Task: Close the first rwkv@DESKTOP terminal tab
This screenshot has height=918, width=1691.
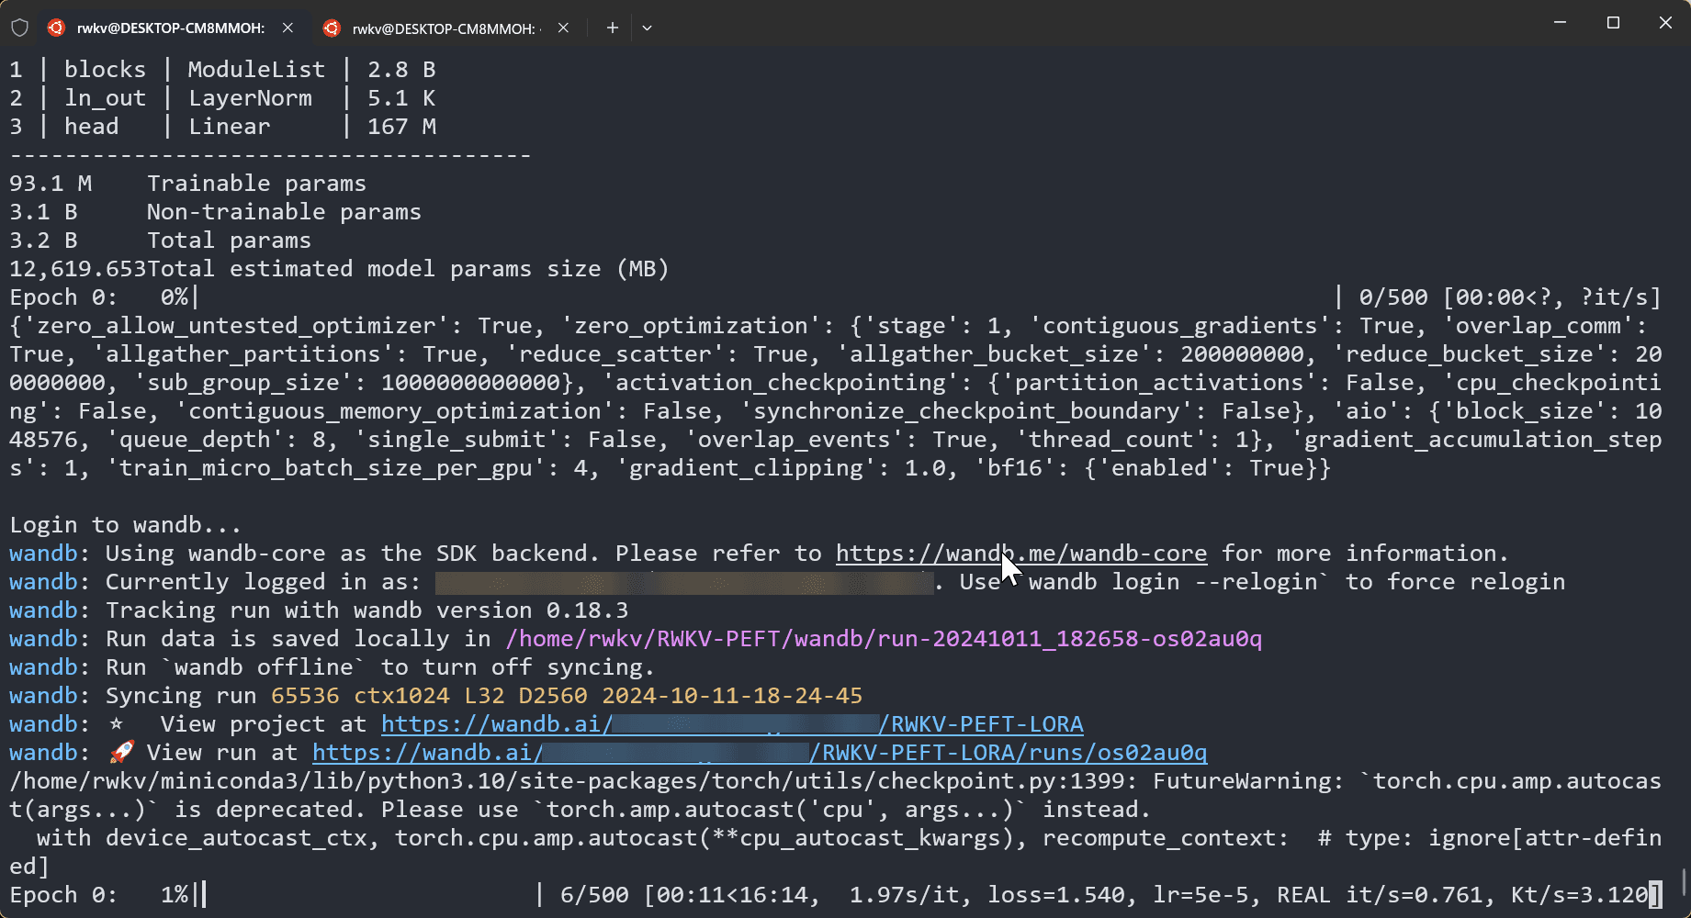Action: coord(287,28)
